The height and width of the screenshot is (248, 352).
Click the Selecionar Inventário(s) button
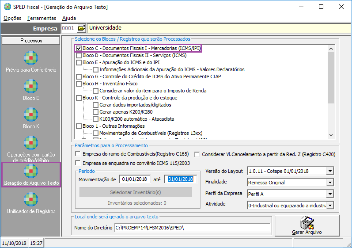[x=136, y=192]
